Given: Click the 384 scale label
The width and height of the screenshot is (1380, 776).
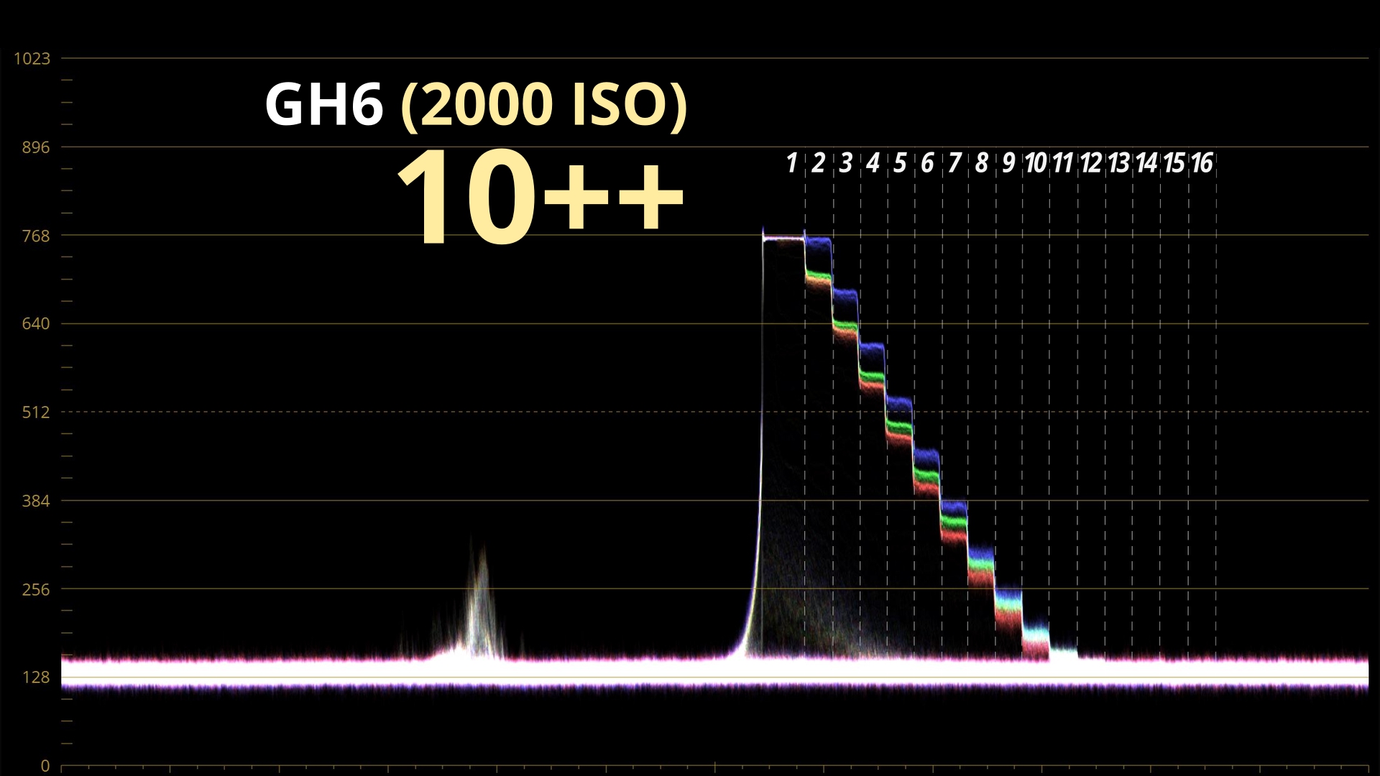Looking at the screenshot, I should pos(35,501).
